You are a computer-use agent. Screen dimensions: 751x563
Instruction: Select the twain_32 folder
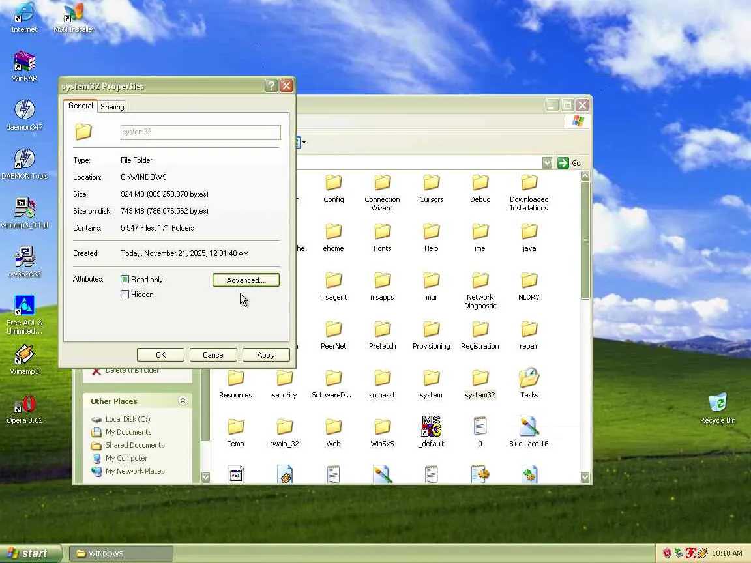pos(284,433)
